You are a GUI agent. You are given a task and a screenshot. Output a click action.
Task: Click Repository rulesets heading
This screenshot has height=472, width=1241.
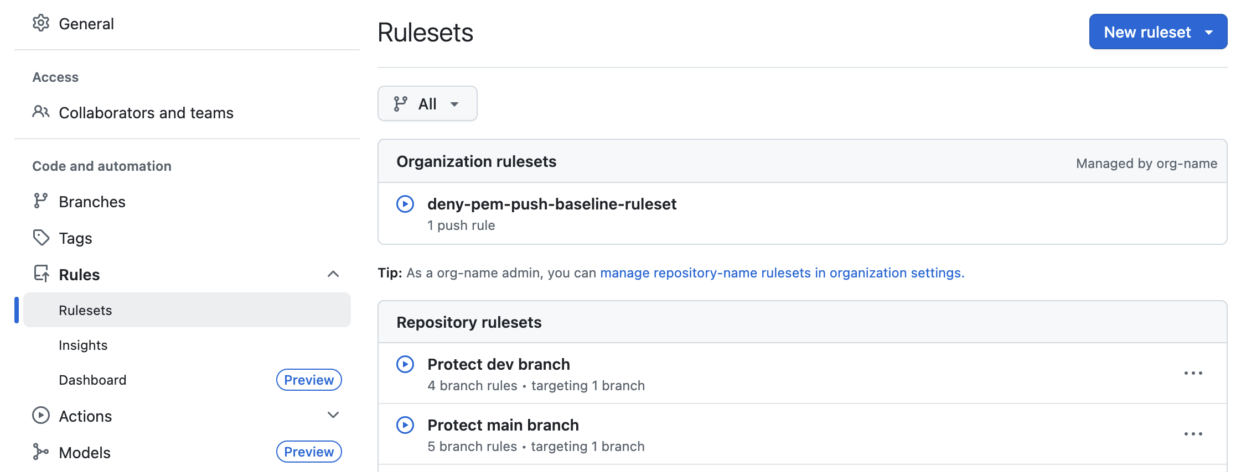(469, 322)
